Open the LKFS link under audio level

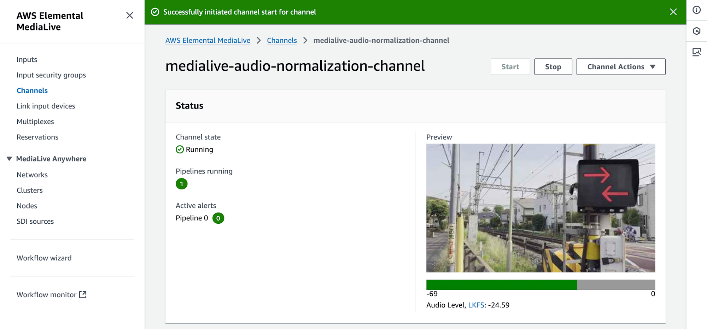[x=476, y=305]
